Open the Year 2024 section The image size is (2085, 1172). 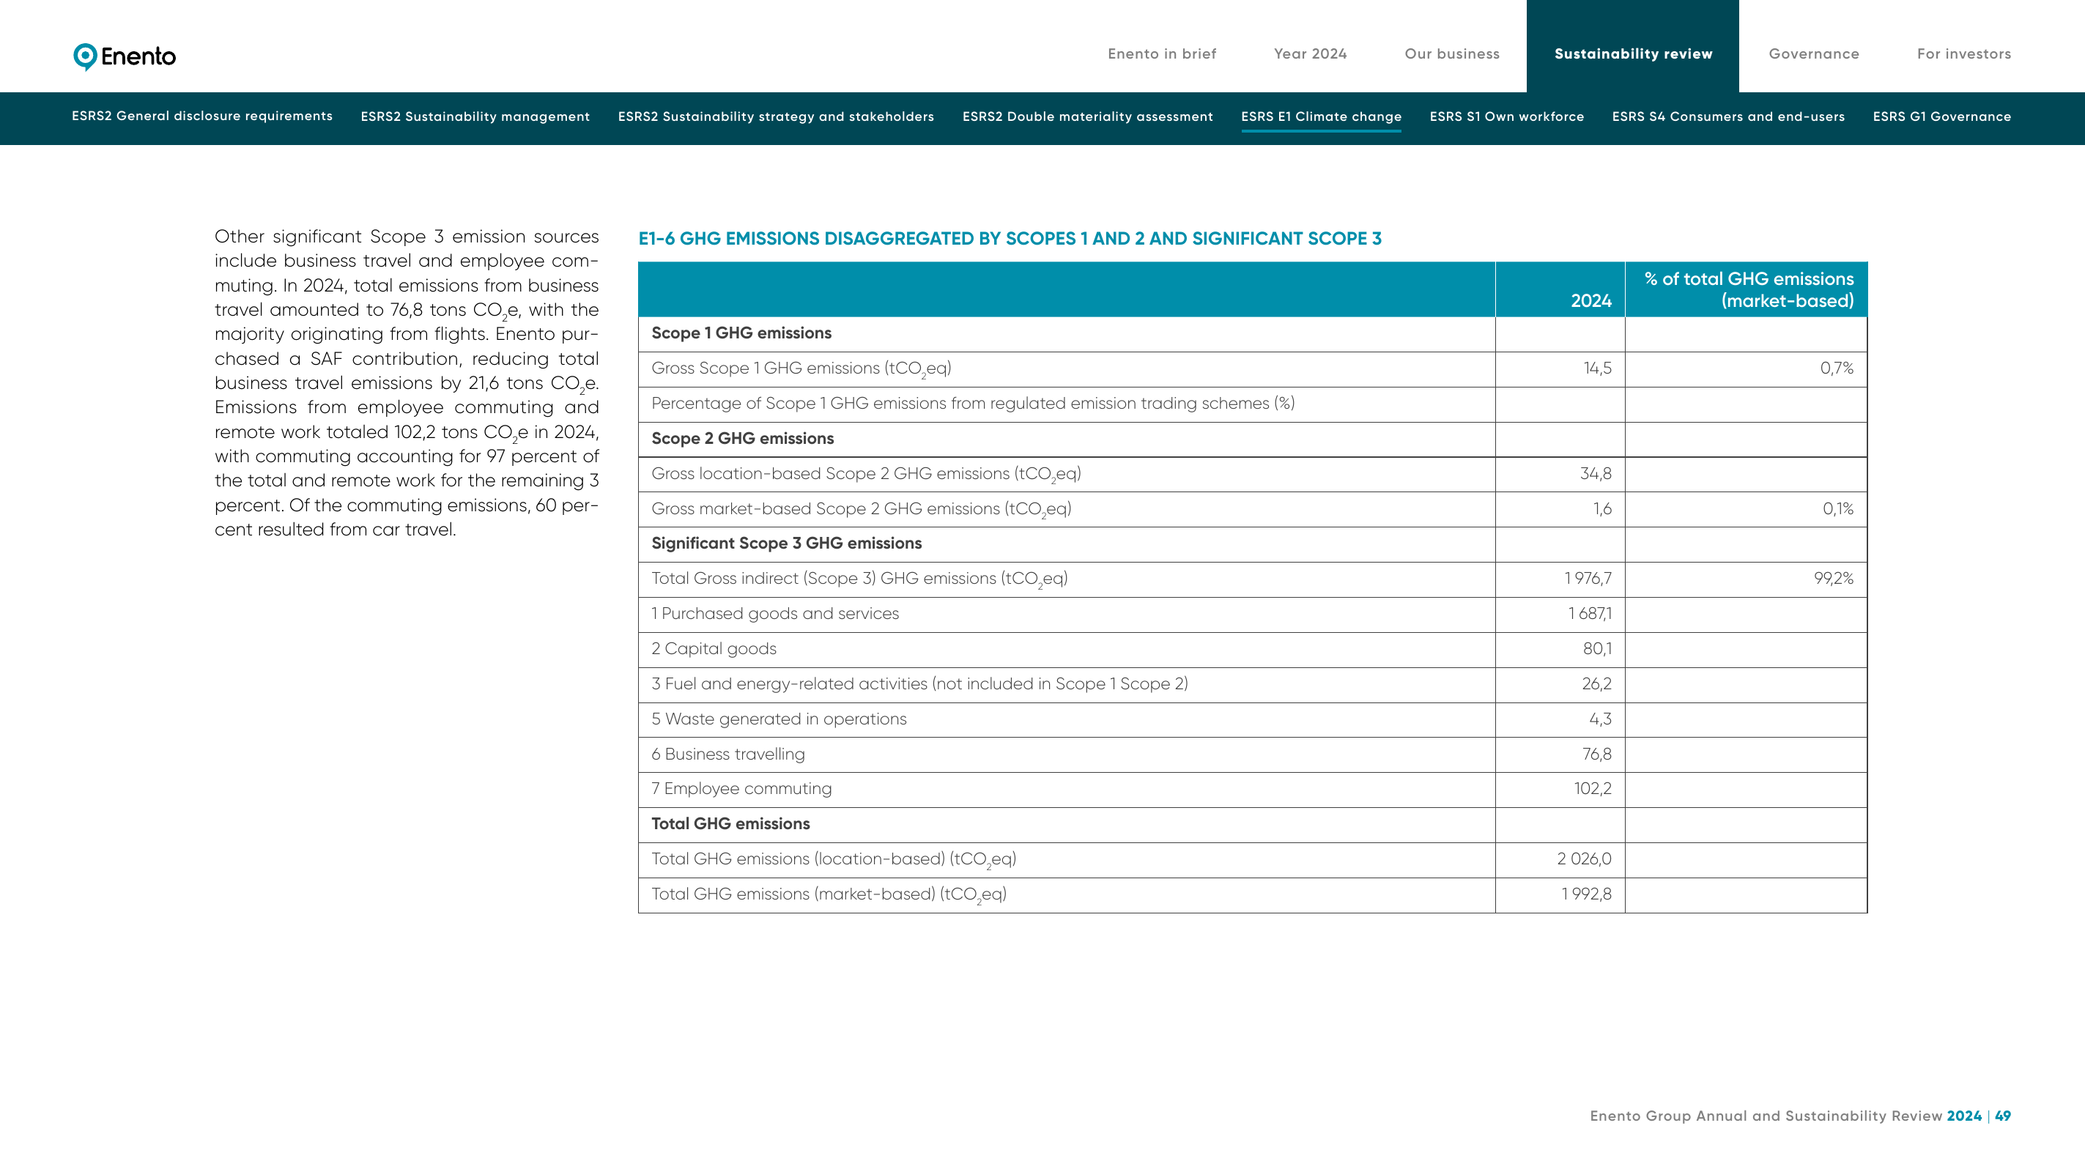click(1310, 53)
